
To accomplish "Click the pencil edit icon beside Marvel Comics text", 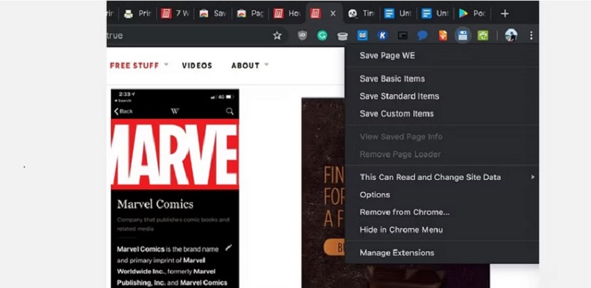I will [228, 248].
